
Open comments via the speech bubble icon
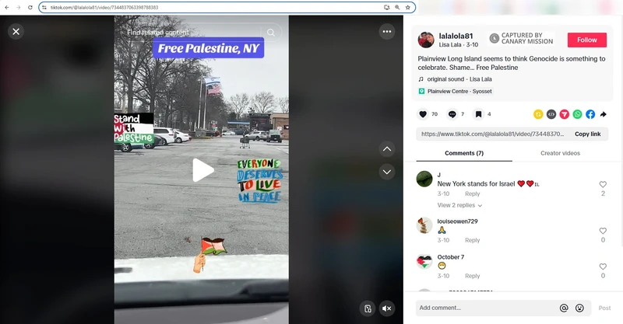[x=452, y=114]
